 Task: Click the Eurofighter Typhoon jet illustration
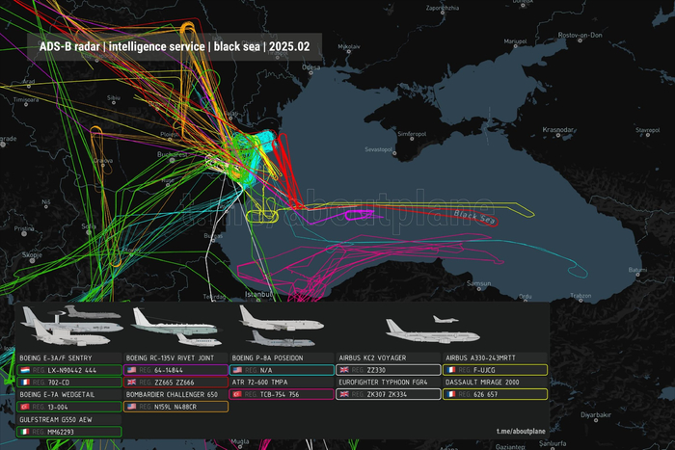pos(445,319)
